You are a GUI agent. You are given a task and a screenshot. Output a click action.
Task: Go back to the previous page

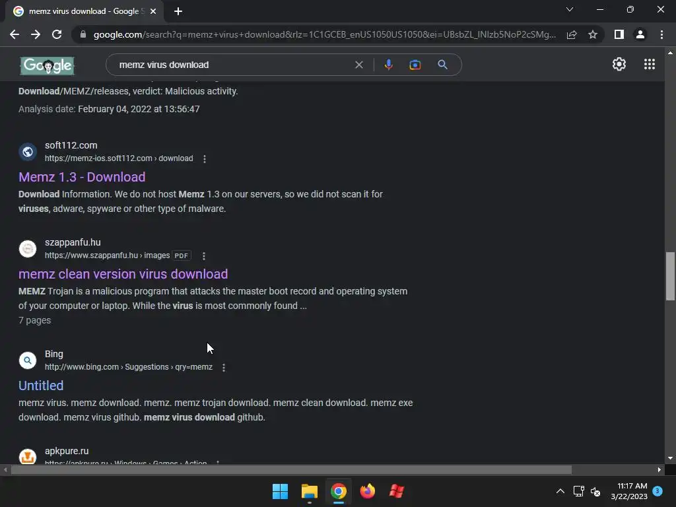coord(15,34)
